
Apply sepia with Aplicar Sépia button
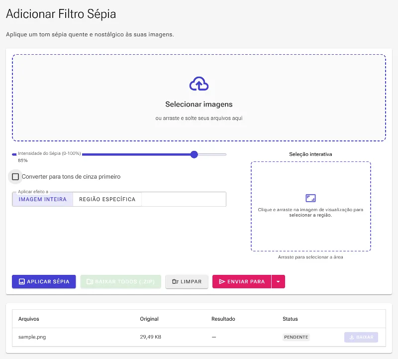tap(44, 281)
